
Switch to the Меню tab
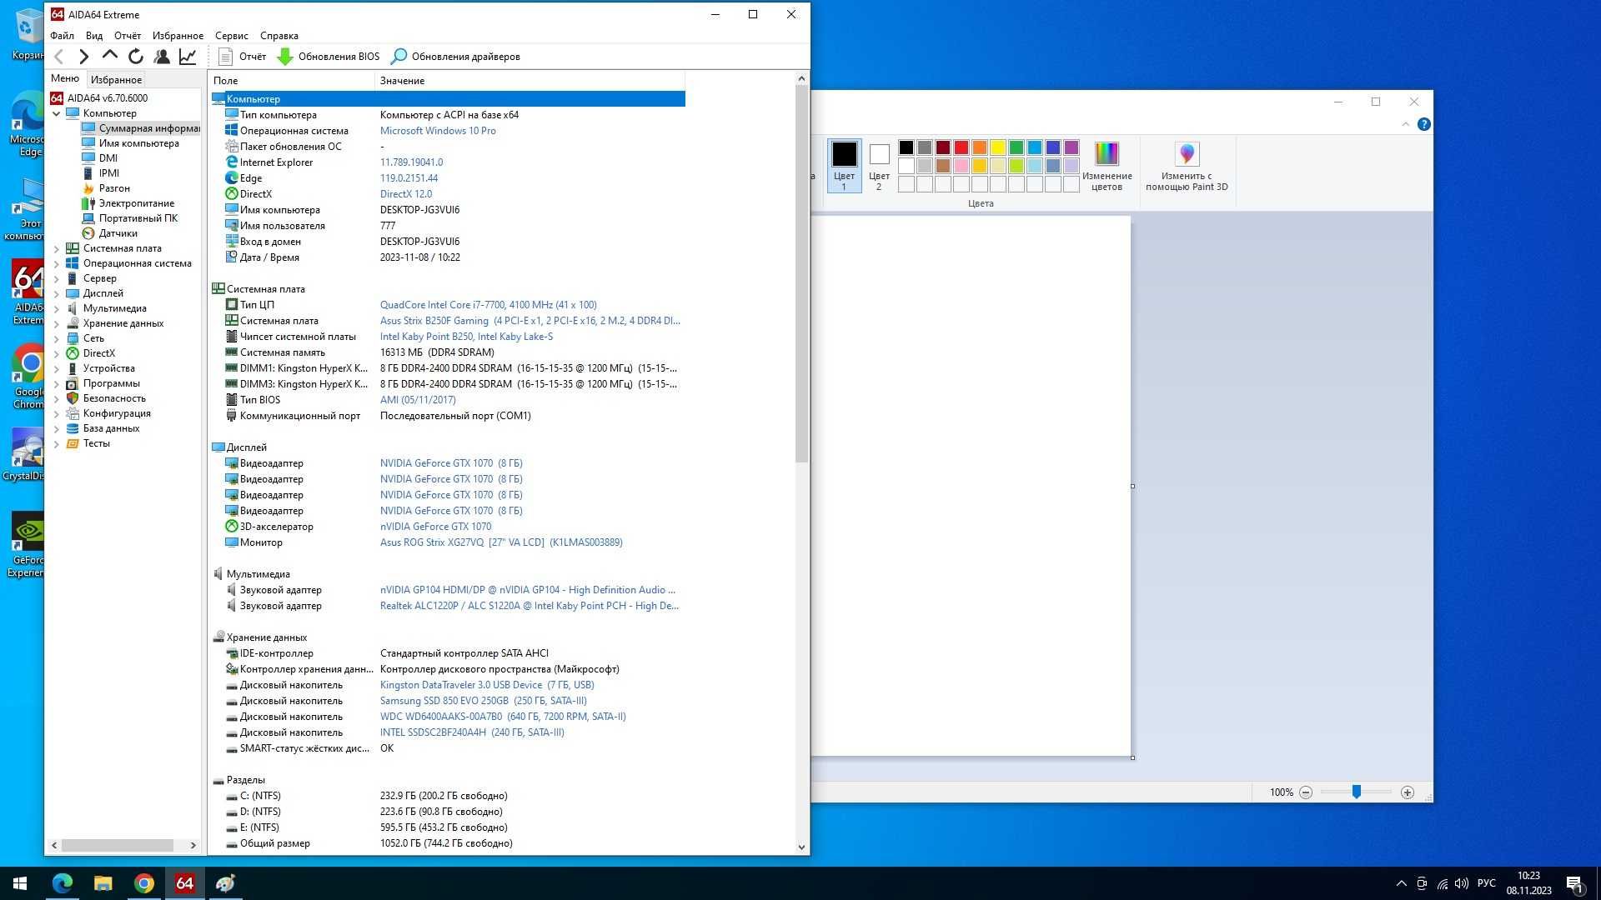pos(65,78)
